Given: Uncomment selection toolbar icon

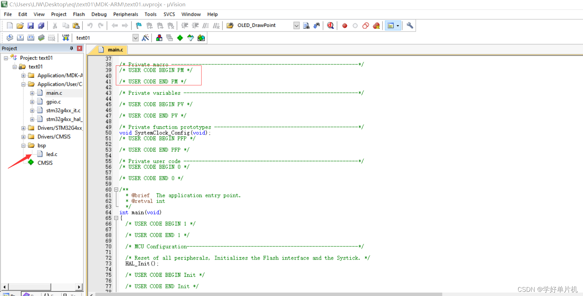Looking at the screenshot, I should pos(216,26).
